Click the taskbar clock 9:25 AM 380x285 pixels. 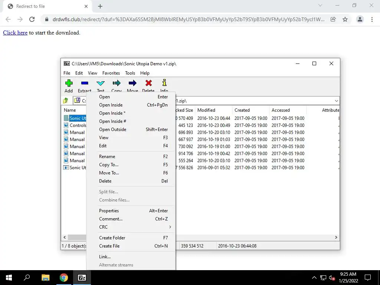348,274
